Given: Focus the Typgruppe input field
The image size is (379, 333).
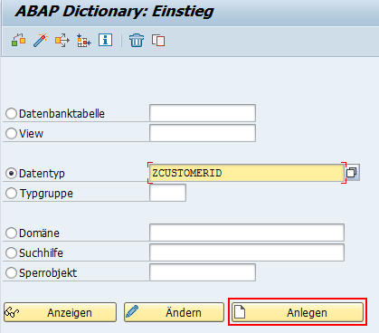Looking at the screenshot, I should pyautogui.click(x=167, y=193).
